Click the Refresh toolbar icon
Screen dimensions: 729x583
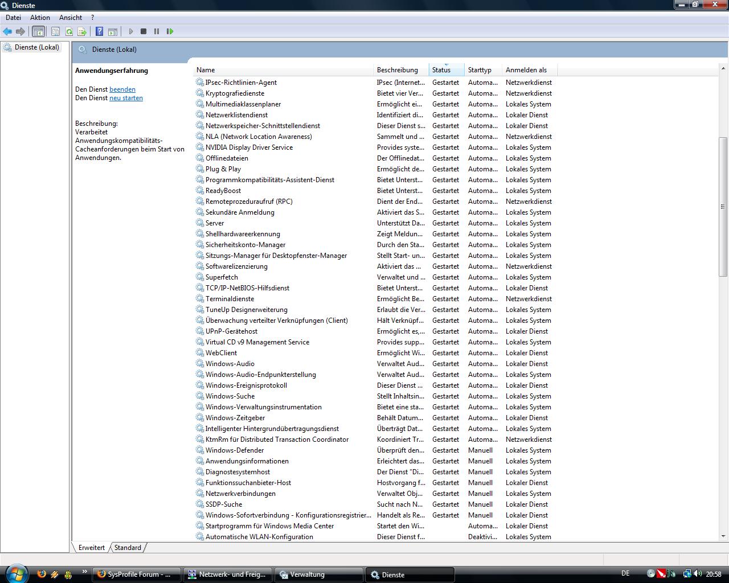click(x=69, y=31)
